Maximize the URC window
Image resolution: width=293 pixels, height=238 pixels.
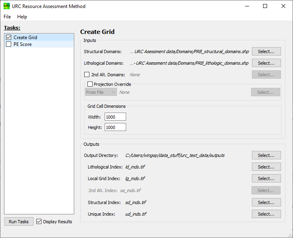tap(265, 6)
